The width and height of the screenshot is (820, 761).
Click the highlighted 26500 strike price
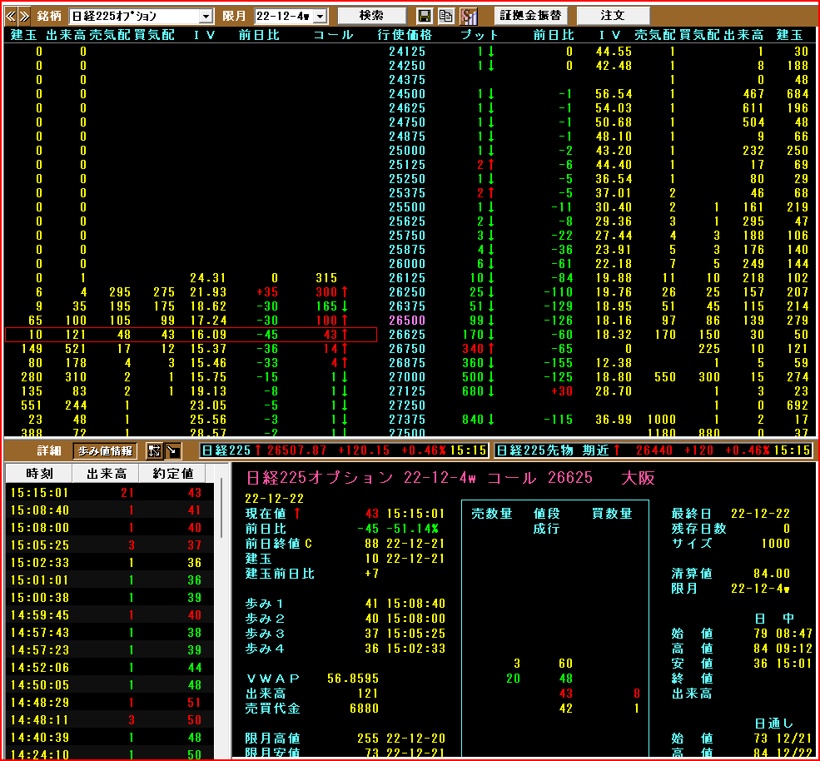(x=407, y=321)
